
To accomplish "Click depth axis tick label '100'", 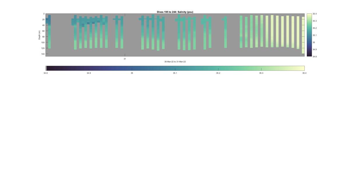I will coord(43,42).
